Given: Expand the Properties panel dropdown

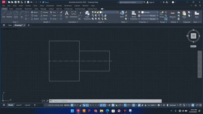Looking at the screenshot, I should (143, 22).
